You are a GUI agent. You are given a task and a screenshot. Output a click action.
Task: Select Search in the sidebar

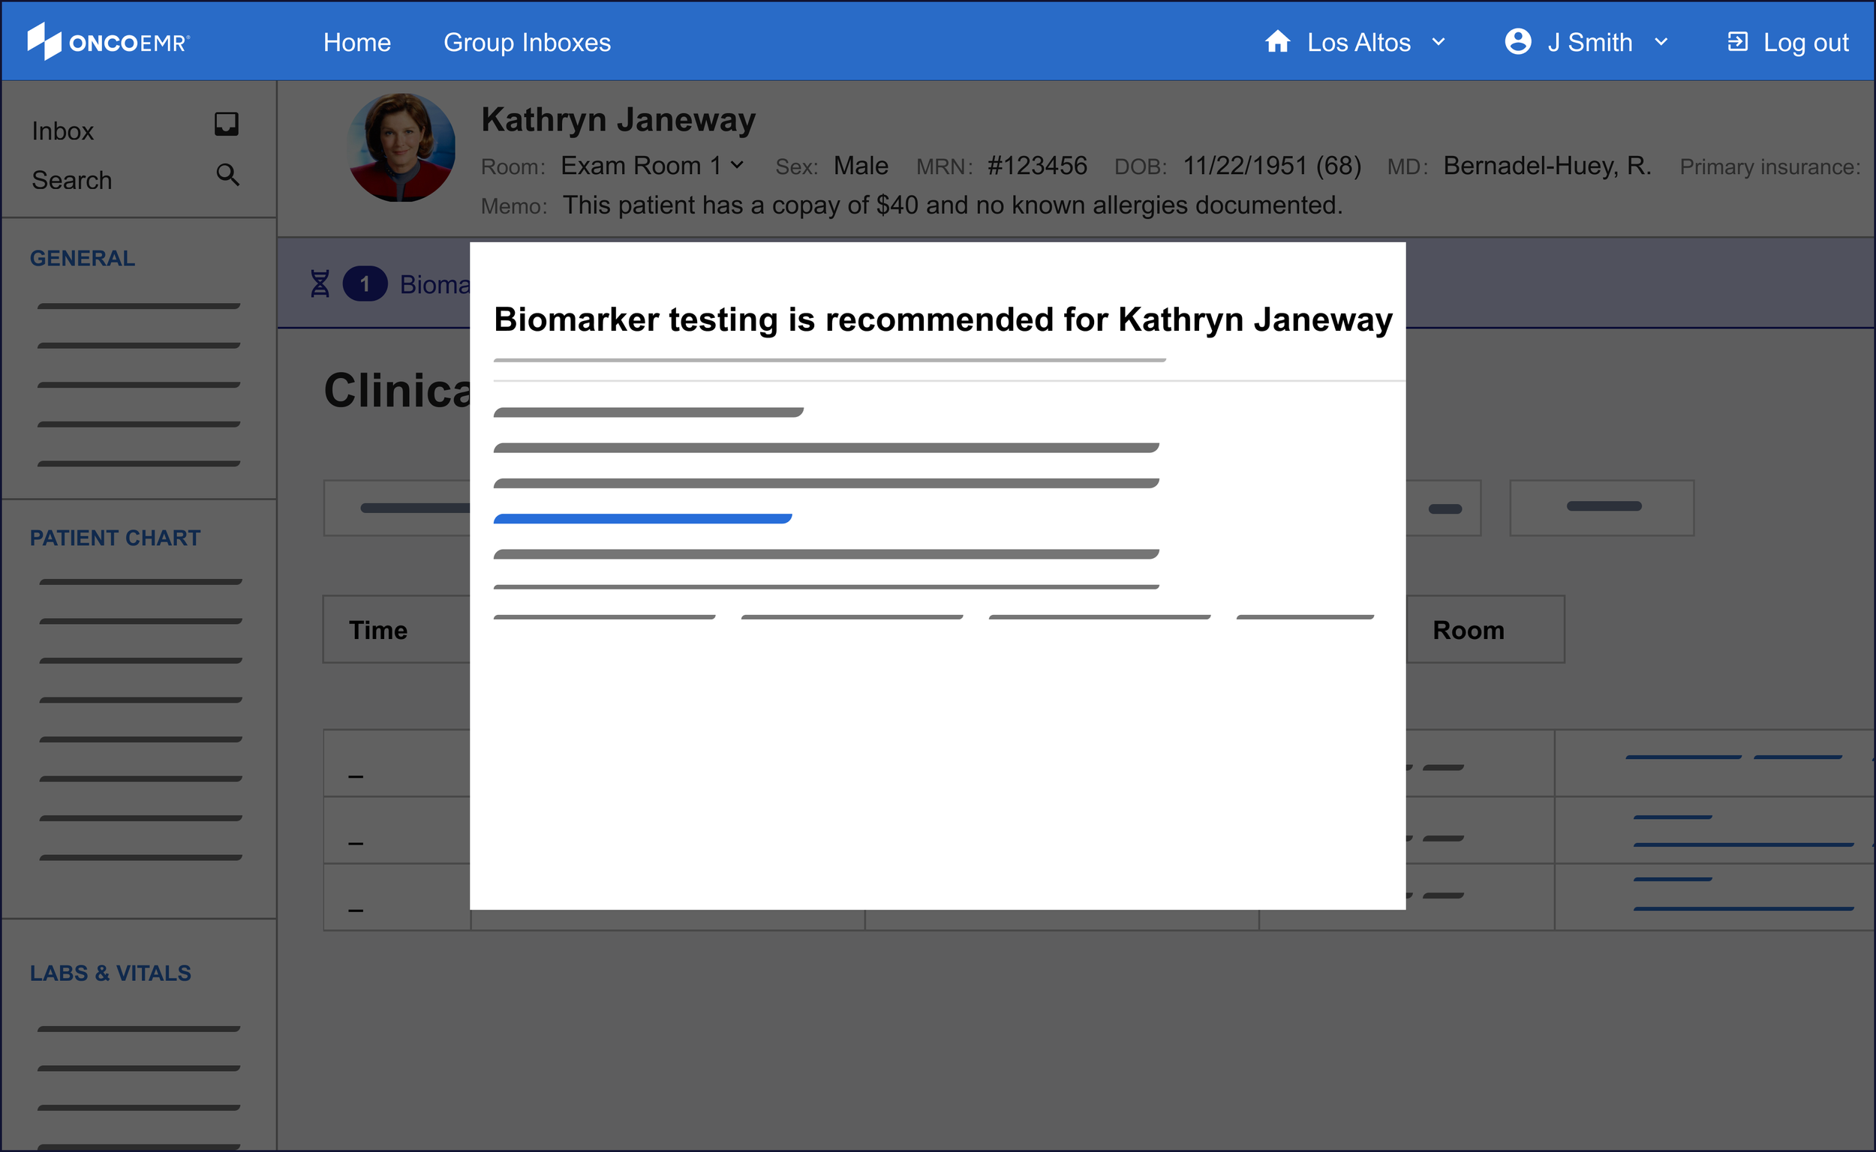[71, 181]
